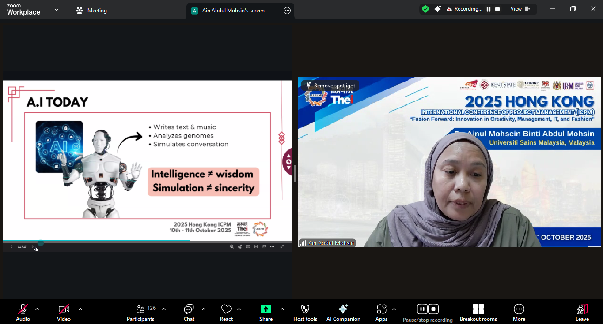The height and width of the screenshot is (324, 603).
Task: Expand the audio settings caret
Action: pos(37,309)
